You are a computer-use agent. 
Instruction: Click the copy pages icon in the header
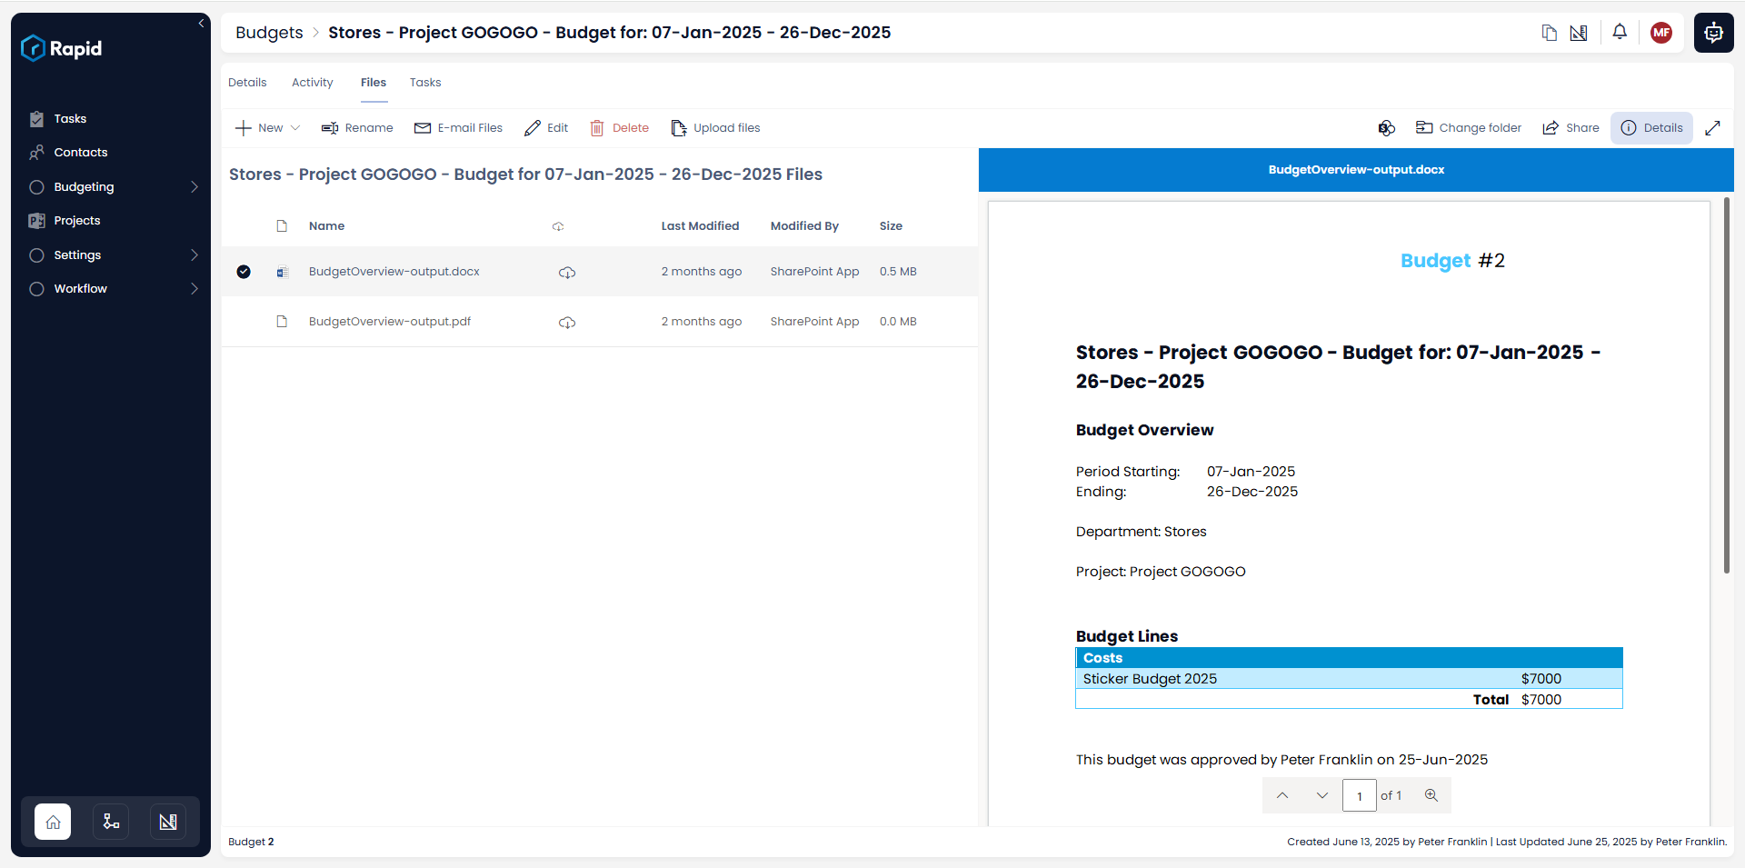(x=1550, y=33)
